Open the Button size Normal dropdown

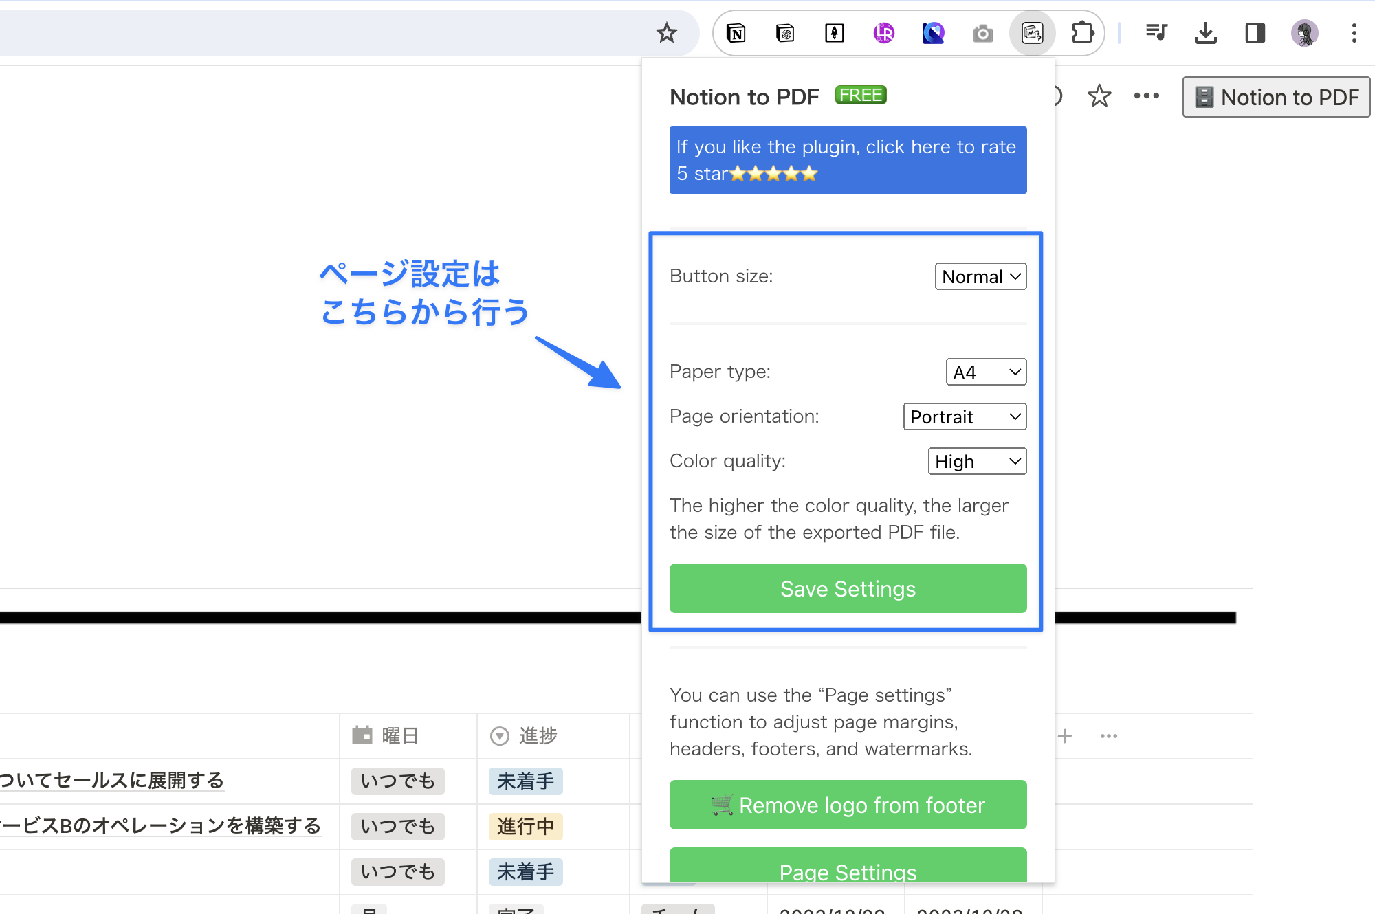pyautogui.click(x=980, y=276)
